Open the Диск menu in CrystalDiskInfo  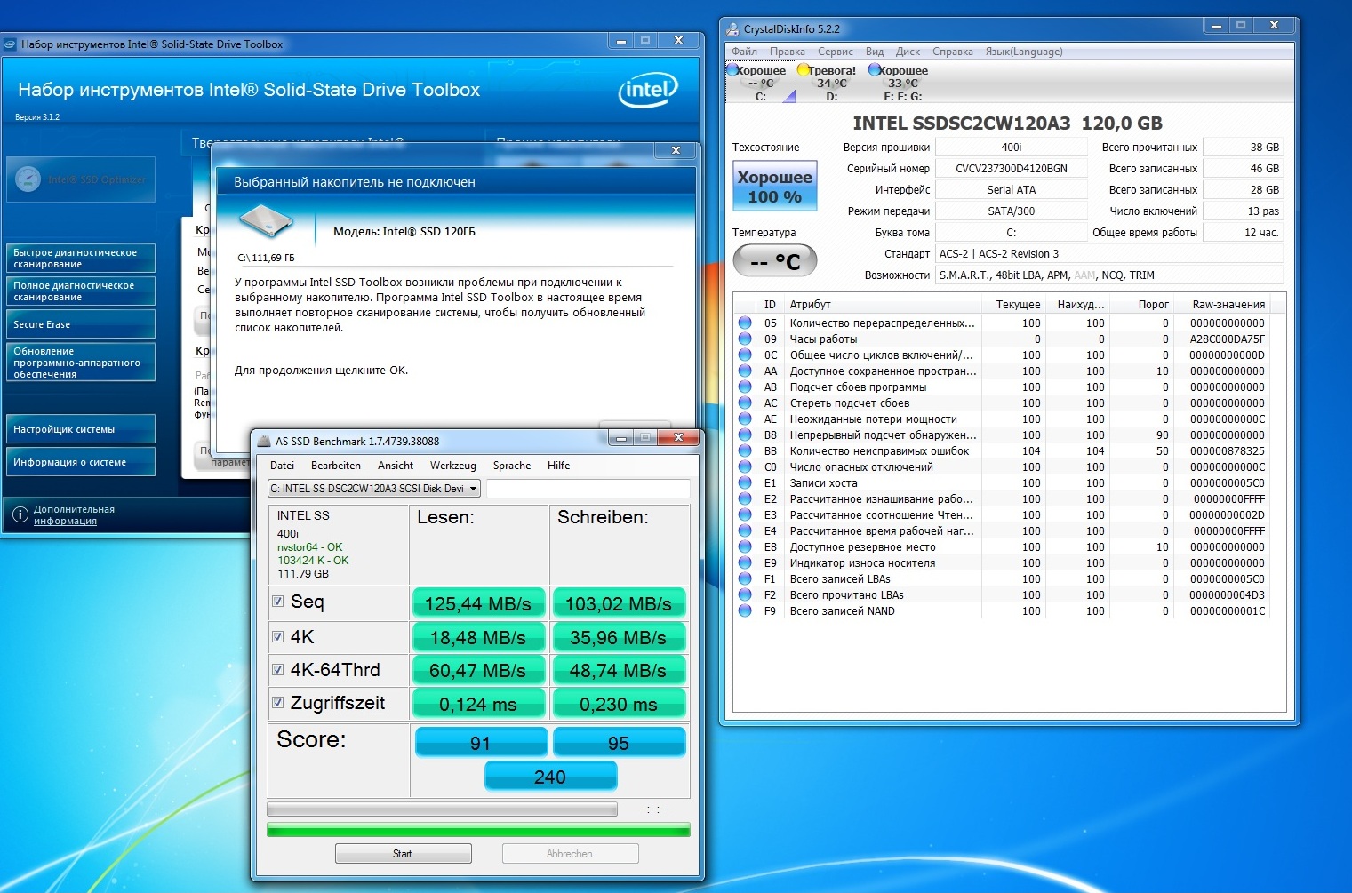click(x=908, y=52)
